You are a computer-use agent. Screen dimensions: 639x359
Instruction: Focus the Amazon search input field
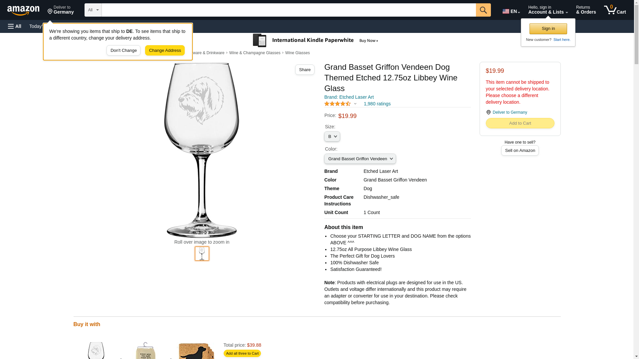289,10
